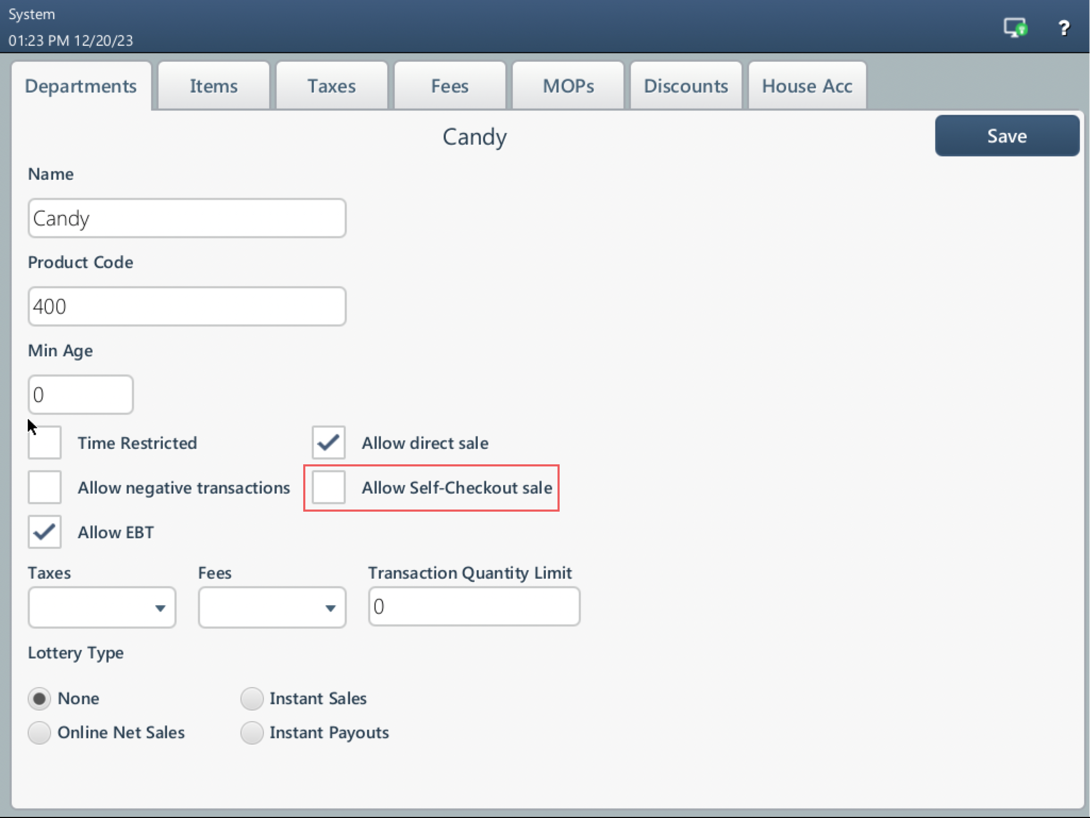
Task: Go to the MOPs tab
Action: pyautogui.click(x=568, y=86)
